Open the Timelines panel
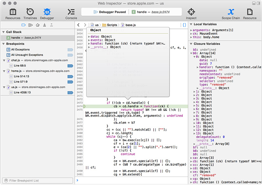This screenshot has height=185, width=262. point(30,14)
